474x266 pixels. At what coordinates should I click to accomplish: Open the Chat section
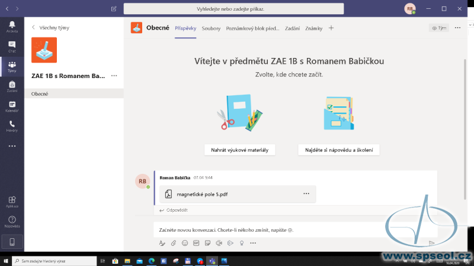(12, 47)
